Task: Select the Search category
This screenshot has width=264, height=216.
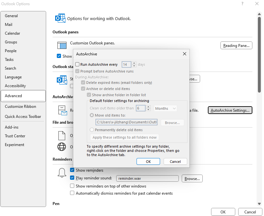Action: [23, 68]
